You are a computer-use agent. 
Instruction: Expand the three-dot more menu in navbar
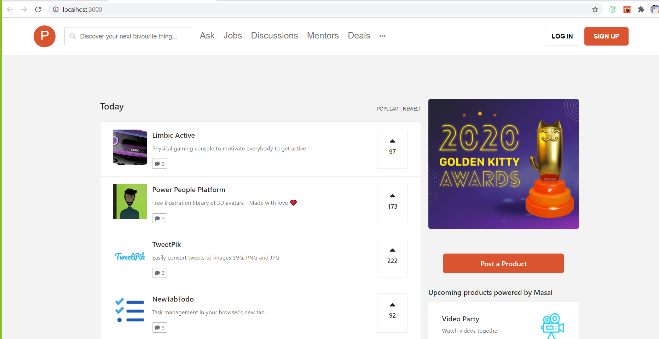point(382,36)
